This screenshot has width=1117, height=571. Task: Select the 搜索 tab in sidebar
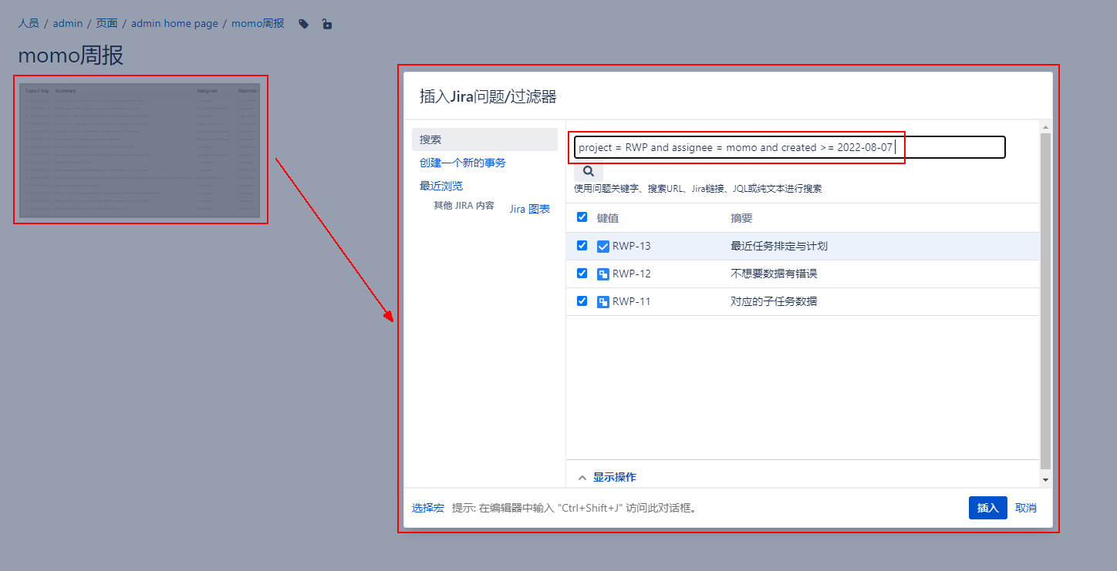[x=484, y=139]
